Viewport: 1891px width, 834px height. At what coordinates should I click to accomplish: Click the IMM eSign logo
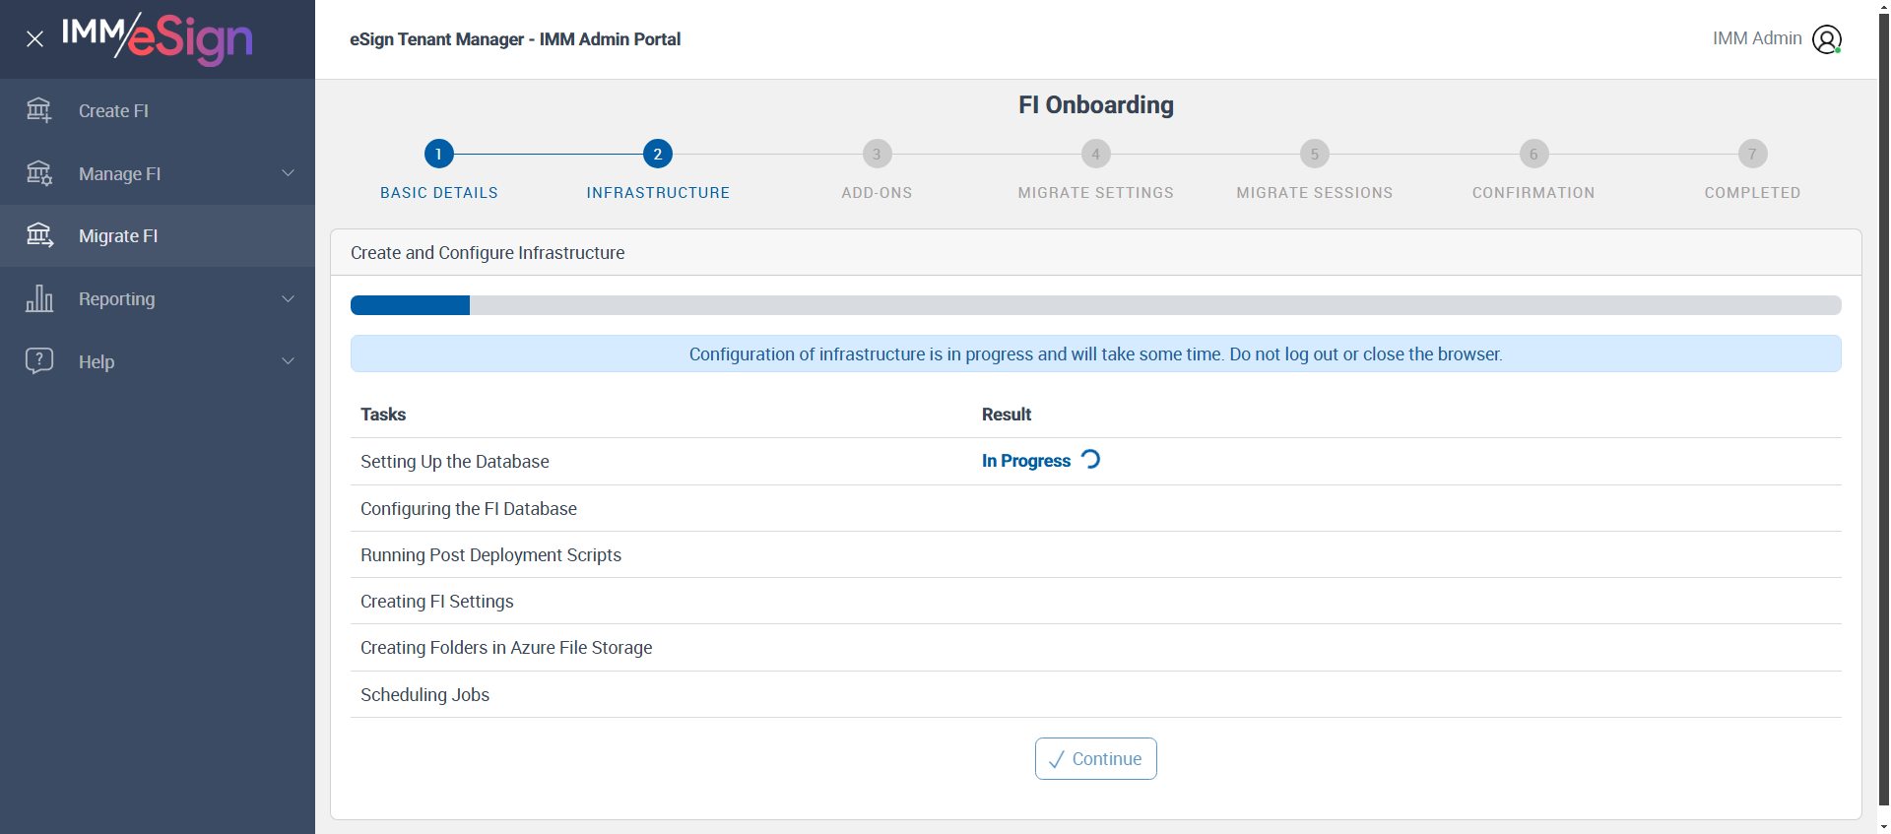[x=158, y=38]
